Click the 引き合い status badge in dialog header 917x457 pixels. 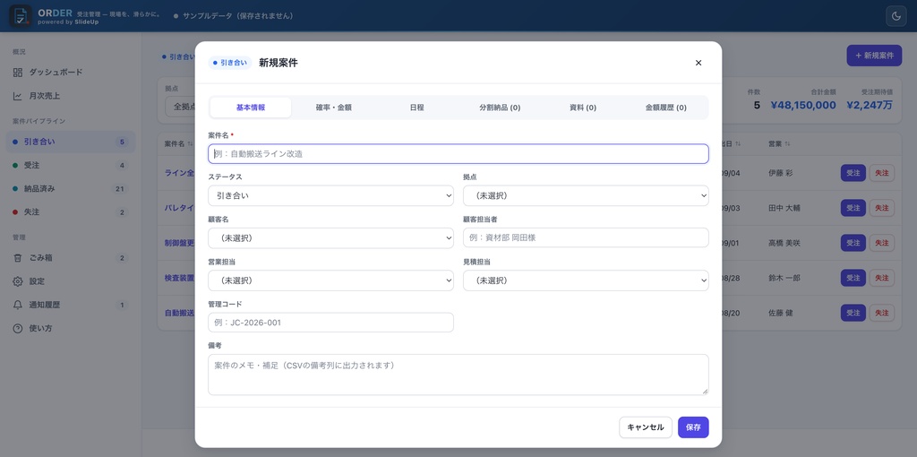230,63
